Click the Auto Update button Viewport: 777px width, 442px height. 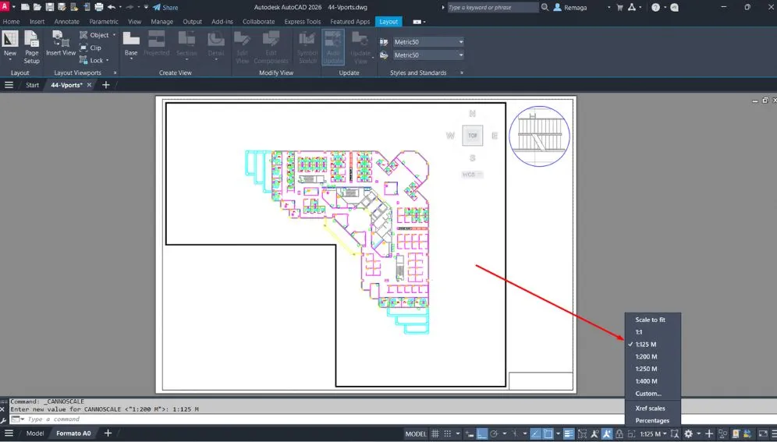point(333,47)
